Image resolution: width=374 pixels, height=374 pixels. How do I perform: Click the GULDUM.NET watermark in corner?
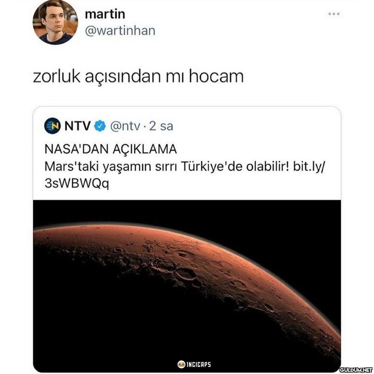pyautogui.click(x=356, y=370)
